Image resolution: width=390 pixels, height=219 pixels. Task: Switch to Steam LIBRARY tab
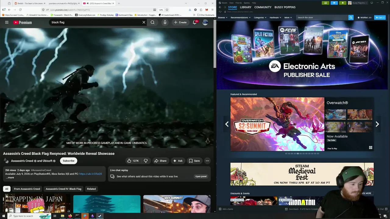246,7
